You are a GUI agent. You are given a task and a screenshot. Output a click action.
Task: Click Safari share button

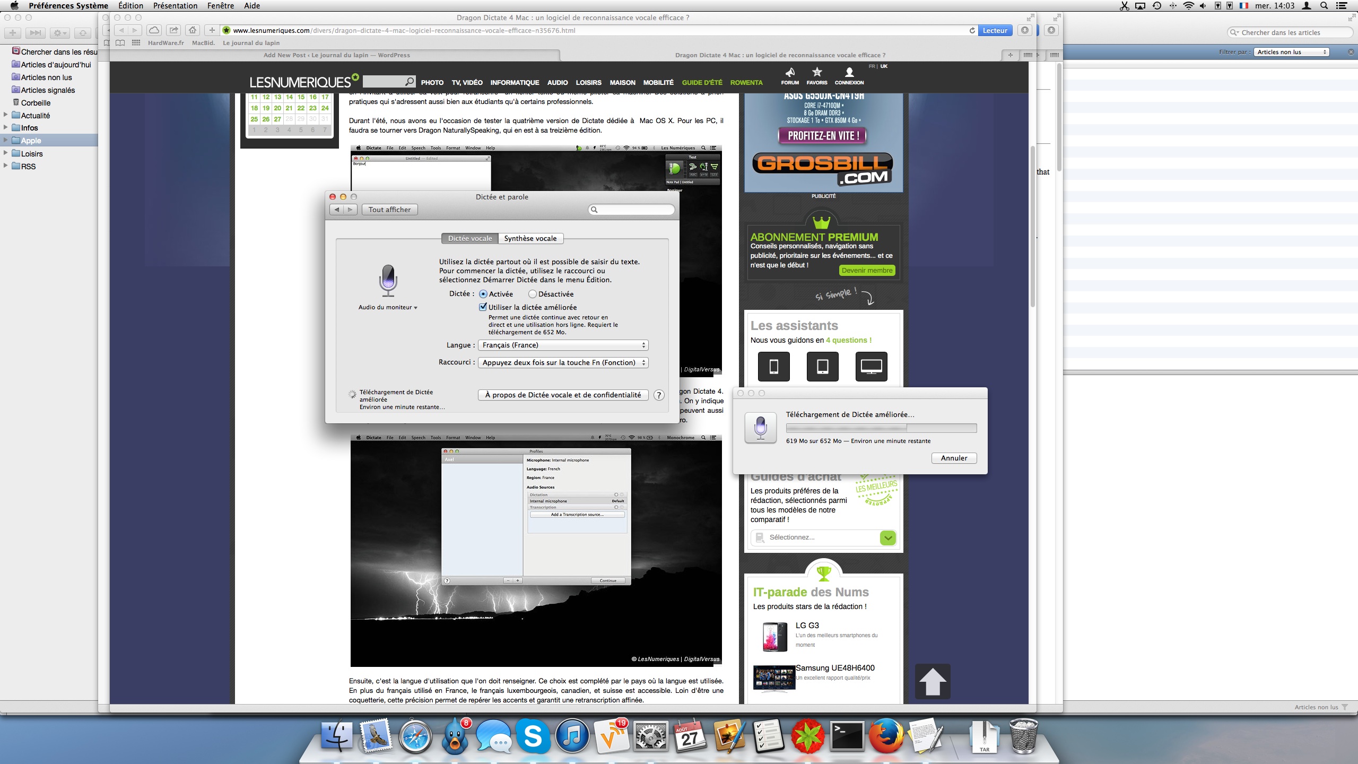pyautogui.click(x=173, y=30)
